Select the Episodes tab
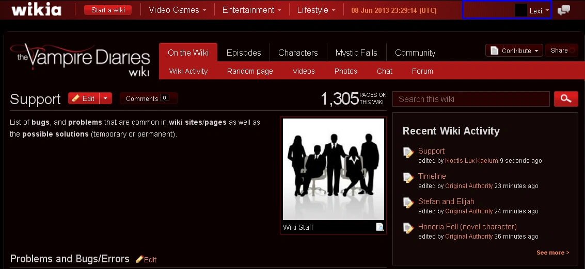The image size is (585, 269). (x=244, y=53)
